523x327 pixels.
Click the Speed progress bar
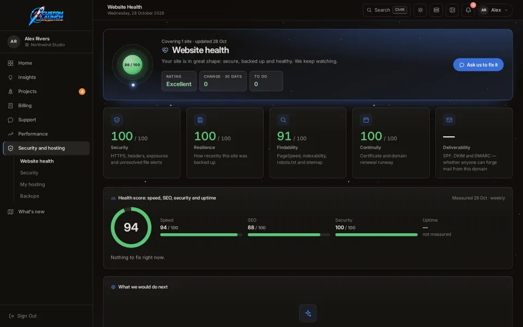(x=201, y=235)
